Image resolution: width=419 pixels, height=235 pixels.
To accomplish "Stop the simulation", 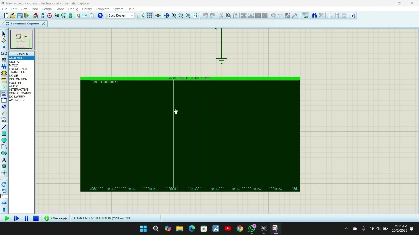I will tap(36, 218).
